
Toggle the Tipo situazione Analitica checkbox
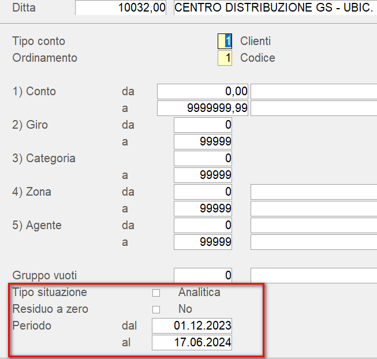click(x=156, y=293)
